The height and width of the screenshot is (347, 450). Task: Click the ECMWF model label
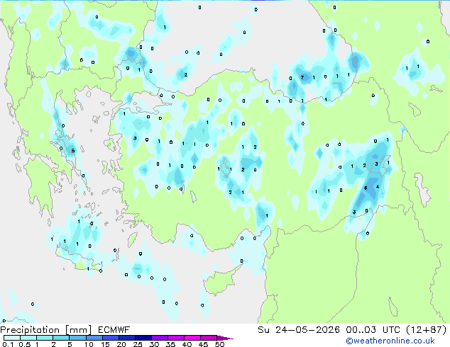click(x=114, y=330)
